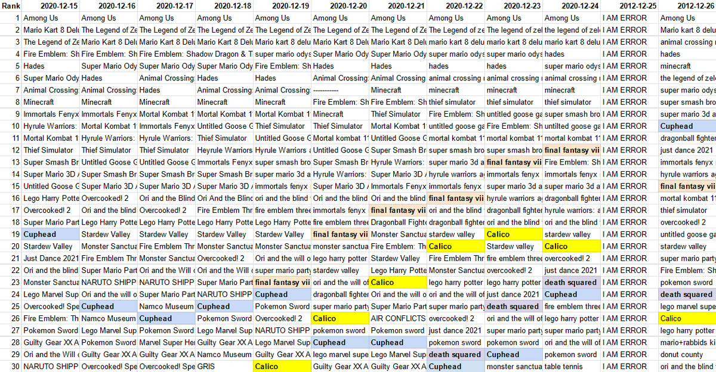Screen dimensions: 716x372
Task: Select final fantasy vii in 2020-12-21 column
Action: click(398, 210)
